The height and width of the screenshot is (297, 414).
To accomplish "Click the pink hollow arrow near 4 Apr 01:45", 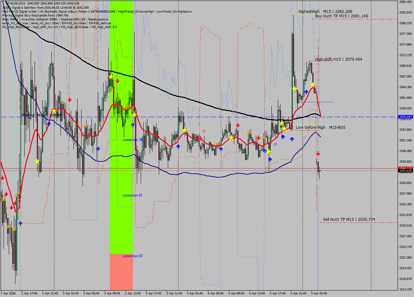I will tap(204, 131).
